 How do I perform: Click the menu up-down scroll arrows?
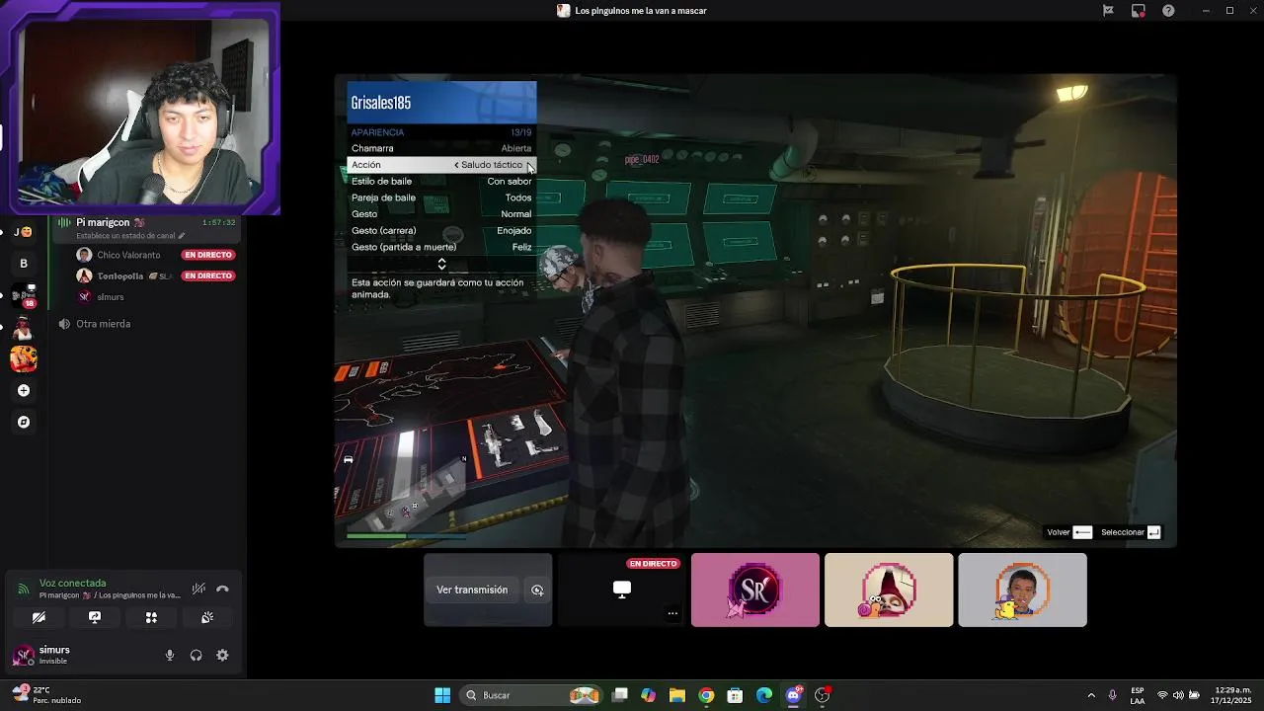(441, 264)
